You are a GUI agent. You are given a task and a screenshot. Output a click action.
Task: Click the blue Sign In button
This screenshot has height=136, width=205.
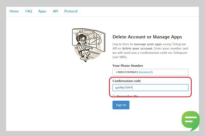pos(121,105)
